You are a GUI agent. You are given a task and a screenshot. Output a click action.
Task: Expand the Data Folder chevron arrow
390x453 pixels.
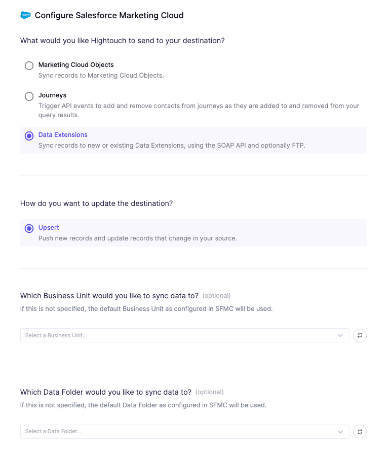tap(340, 432)
